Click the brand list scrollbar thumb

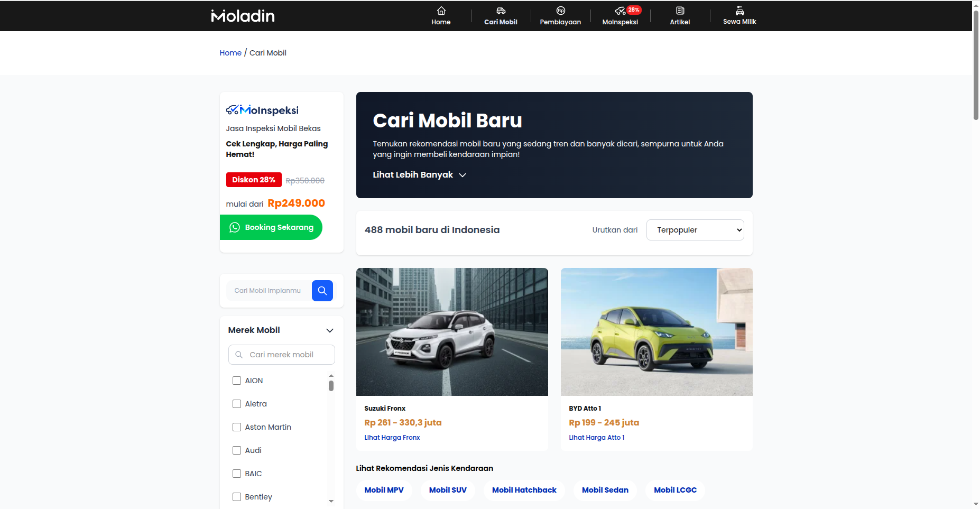pos(331,386)
